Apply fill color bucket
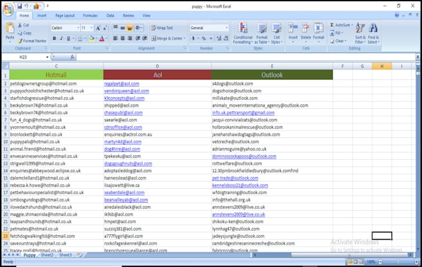 (x=92, y=38)
